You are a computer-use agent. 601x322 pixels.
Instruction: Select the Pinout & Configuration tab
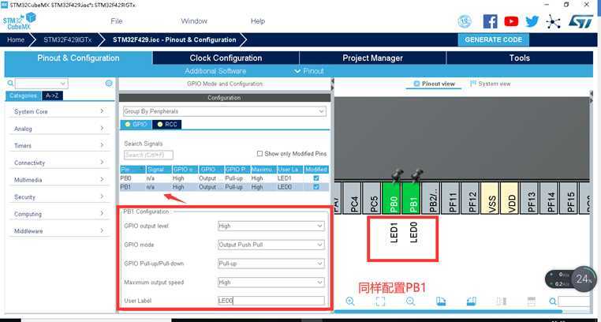[79, 58]
